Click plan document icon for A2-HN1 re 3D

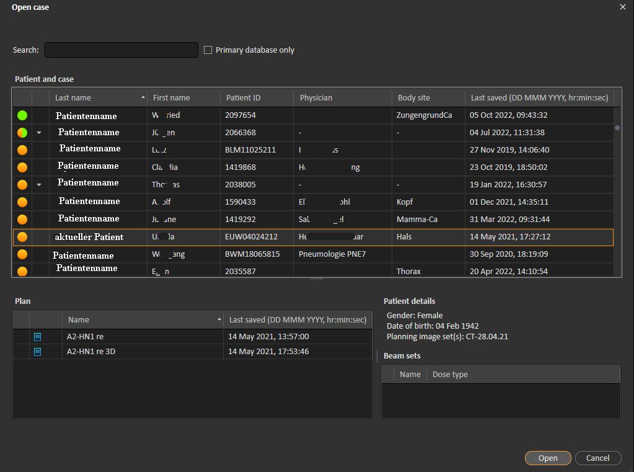click(x=37, y=352)
